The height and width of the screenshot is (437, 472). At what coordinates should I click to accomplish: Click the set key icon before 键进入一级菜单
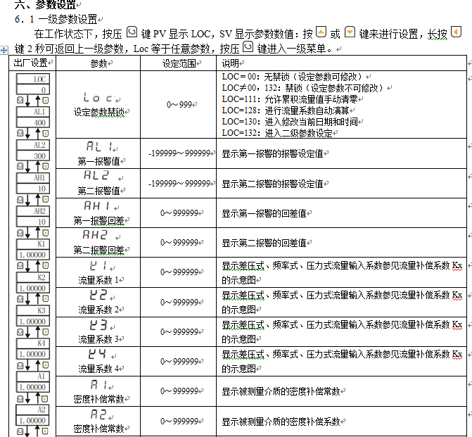(x=247, y=49)
